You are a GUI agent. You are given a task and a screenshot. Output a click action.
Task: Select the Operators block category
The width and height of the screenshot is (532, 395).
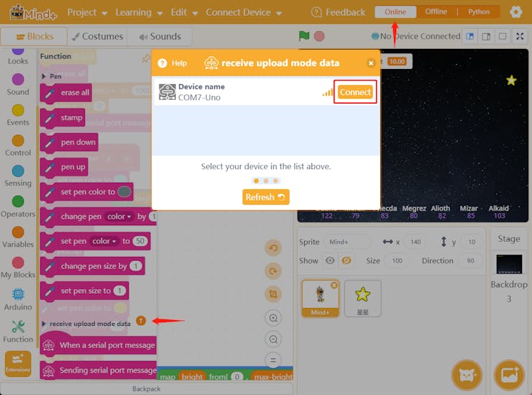click(18, 206)
